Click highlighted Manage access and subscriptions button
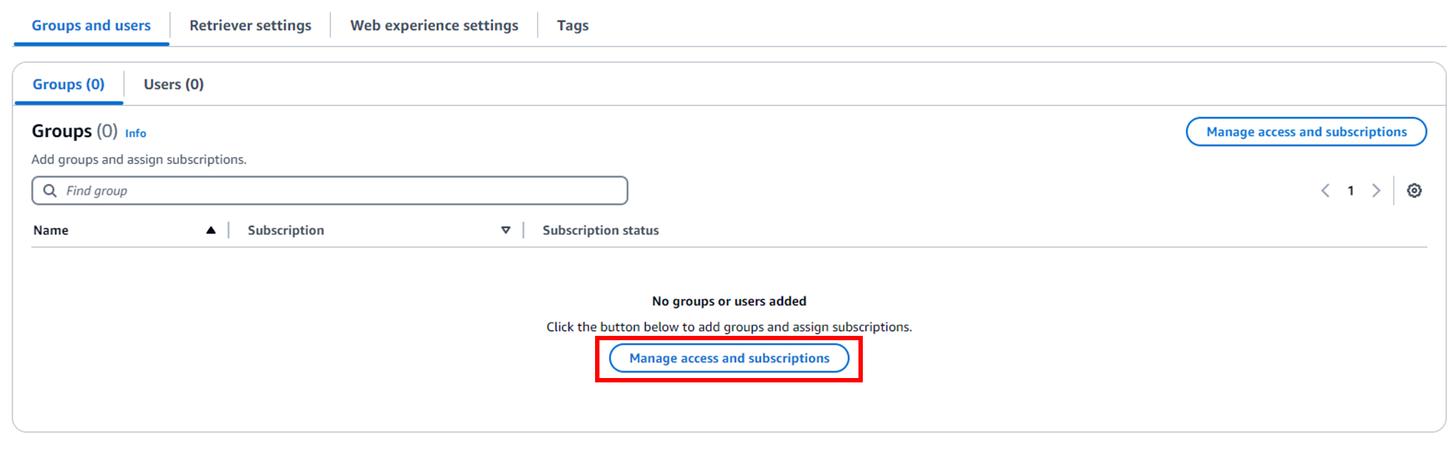Image resolution: width=1455 pixels, height=450 pixels. 729,358
